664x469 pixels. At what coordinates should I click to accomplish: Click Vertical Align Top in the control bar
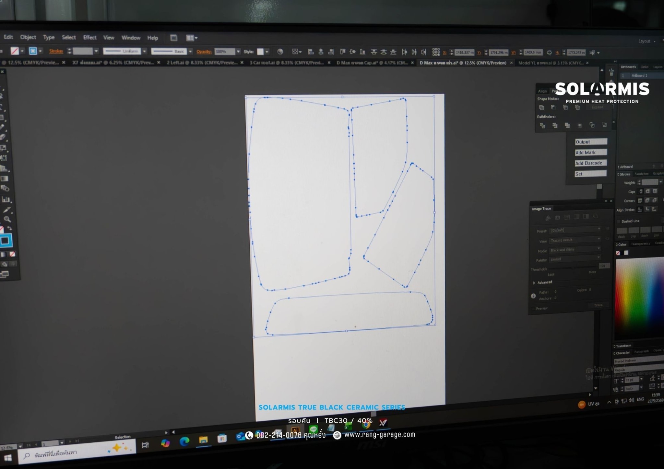pyautogui.click(x=343, y=51)
